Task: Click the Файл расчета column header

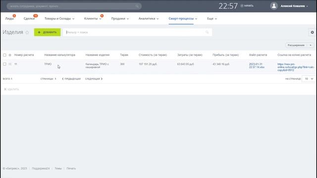Action: coord(258,55)
